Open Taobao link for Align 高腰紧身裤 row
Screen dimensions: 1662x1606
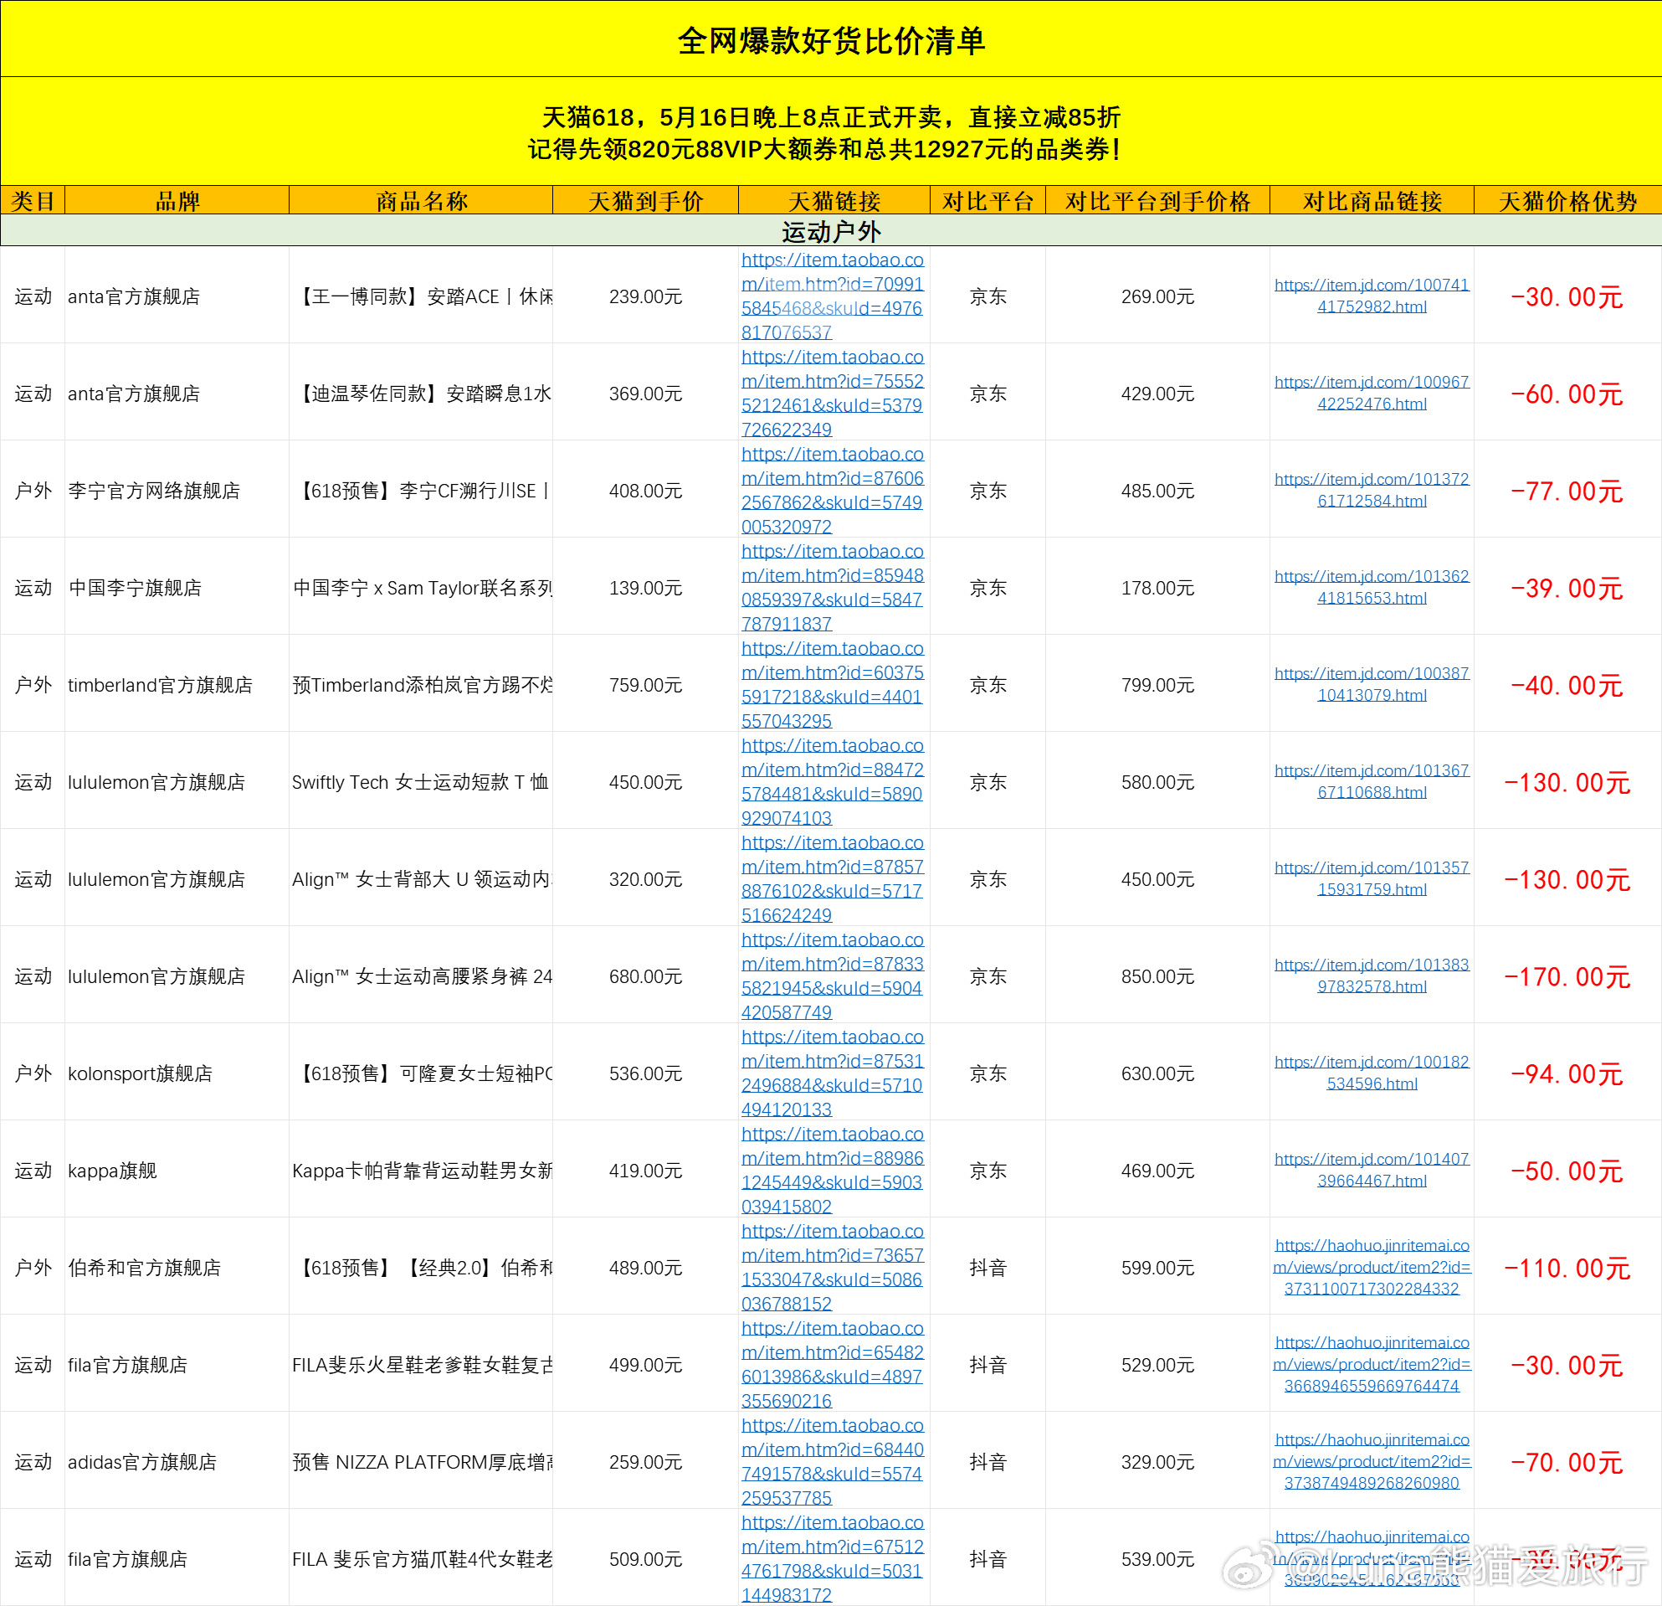pyautogui.click(x=833, y=975)
